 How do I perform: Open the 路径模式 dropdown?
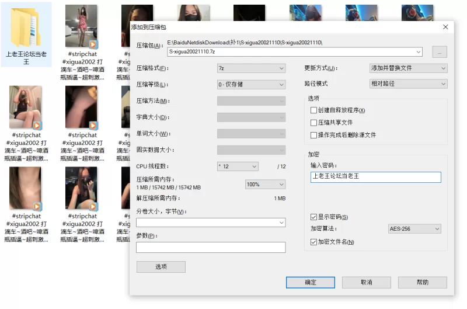pos(408,84)
